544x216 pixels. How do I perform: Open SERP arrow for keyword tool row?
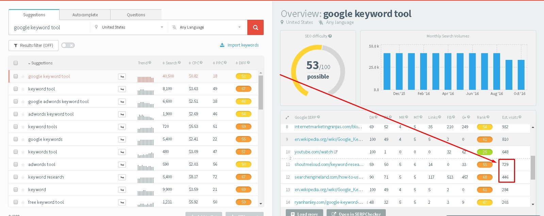click(122, 89)
